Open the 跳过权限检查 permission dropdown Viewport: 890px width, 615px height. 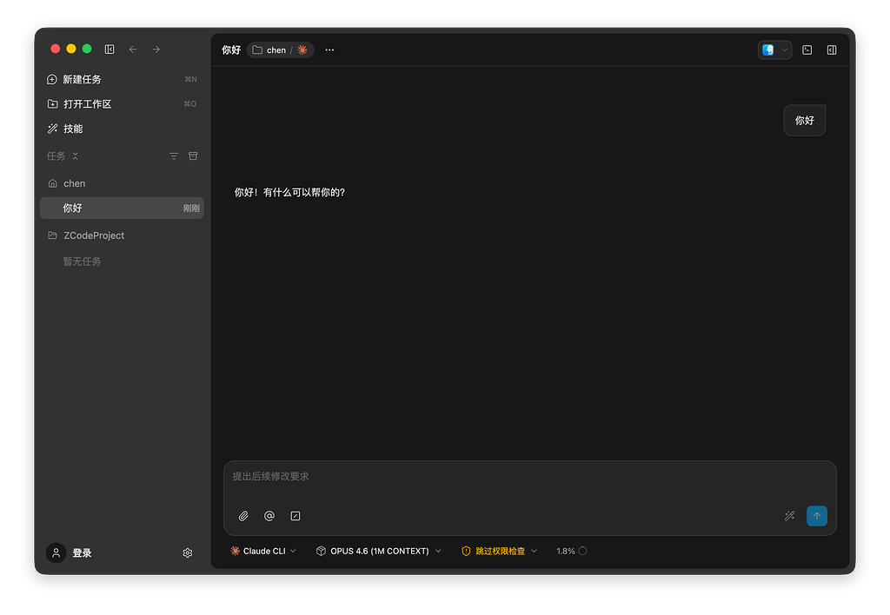click(x=500, y=551)
